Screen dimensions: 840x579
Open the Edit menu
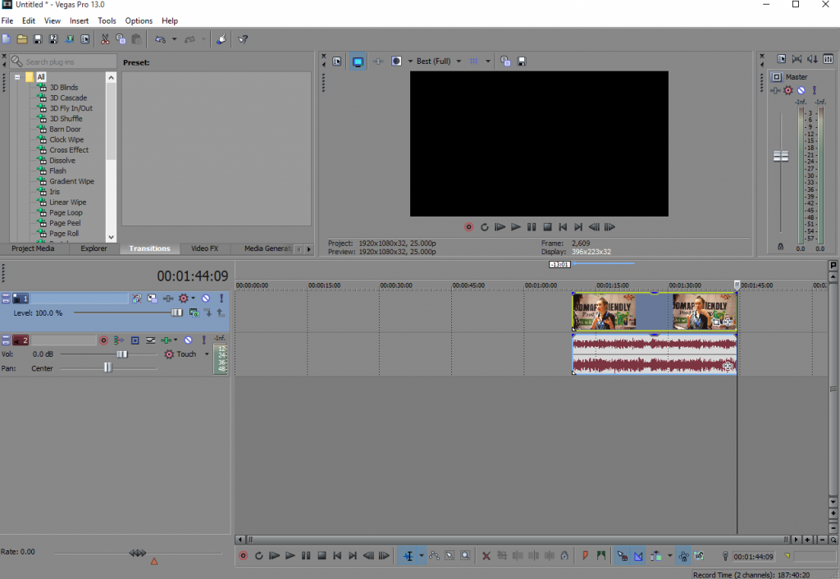[29, 21]
